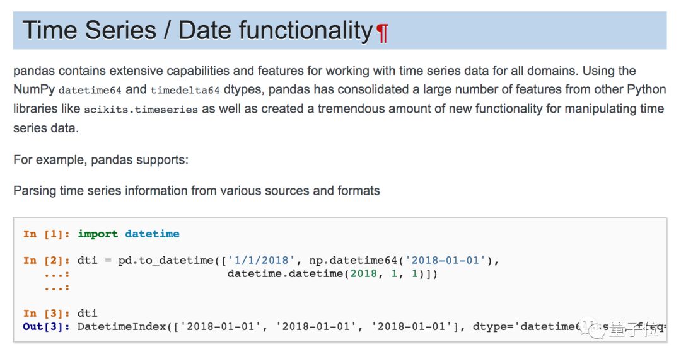Click the '1/1/2018' string literal

260,261
